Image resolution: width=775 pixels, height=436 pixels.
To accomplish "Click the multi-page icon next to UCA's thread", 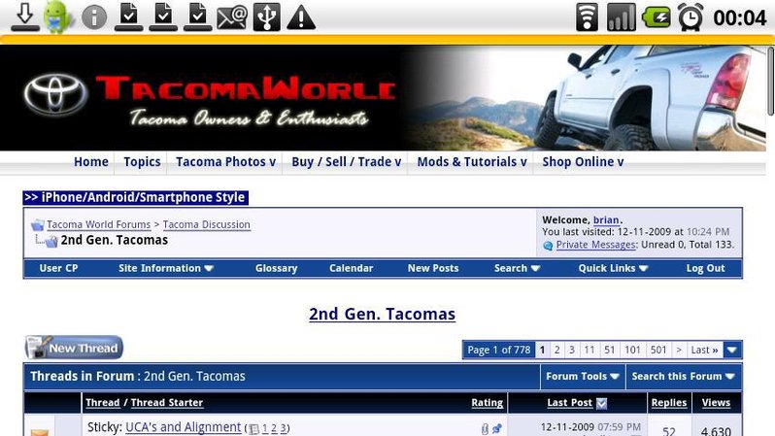I will pos(253,428).
